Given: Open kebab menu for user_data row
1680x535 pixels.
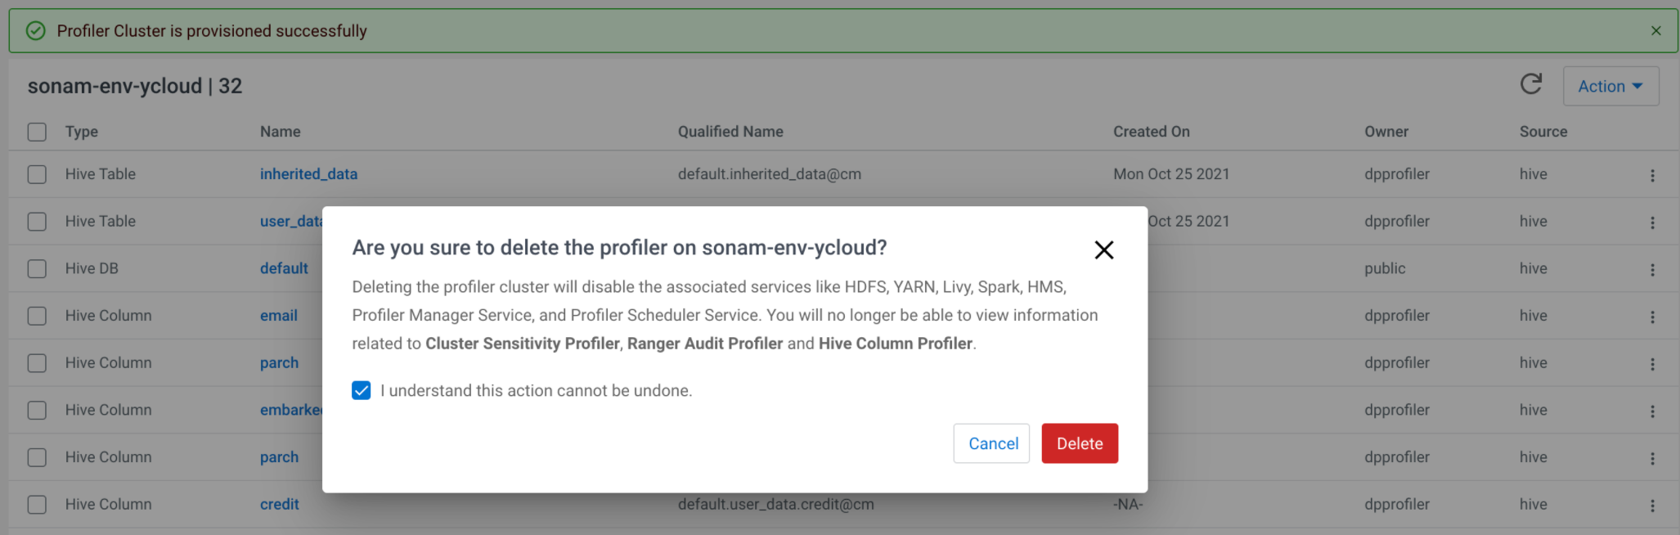Looking at the screenshot, I should pyautogui.click(x=1652, y=223).
